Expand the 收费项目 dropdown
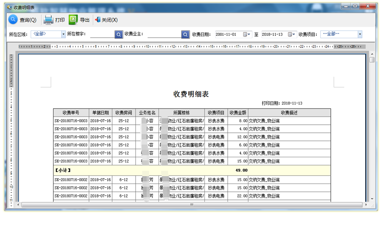This screenshot has height=239, width=383. [x=360, y=34]
